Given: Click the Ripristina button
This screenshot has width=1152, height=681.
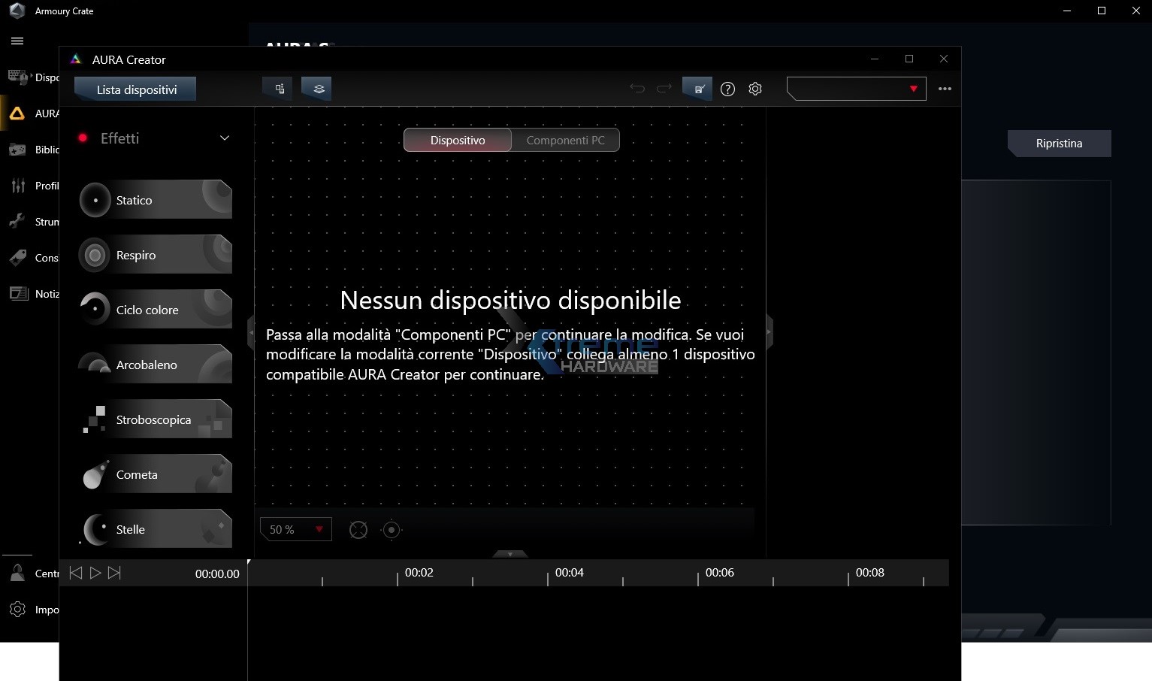Looking at the screenshot, I should (x=1059, y=144).
